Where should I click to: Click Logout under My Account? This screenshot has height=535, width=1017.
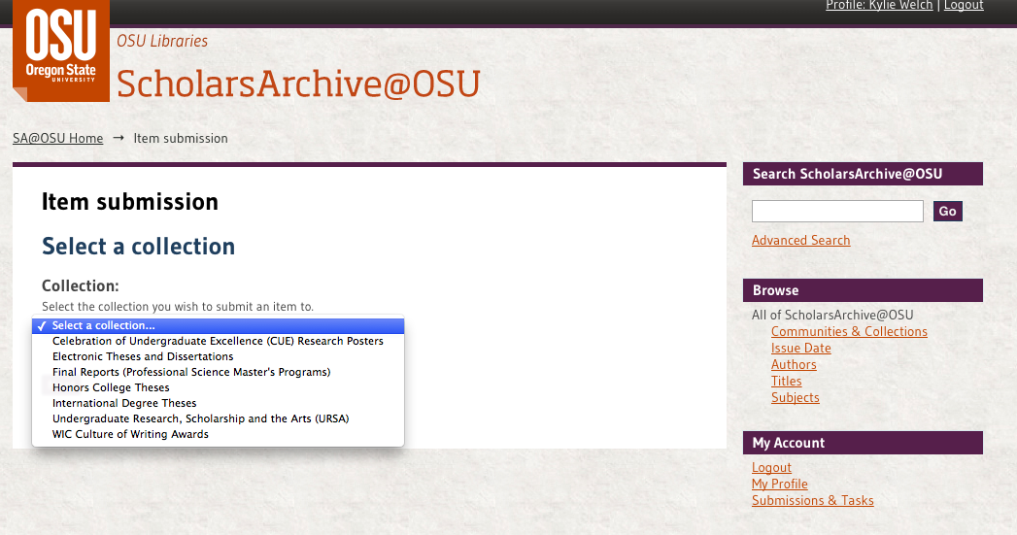[x=771, y=468]
